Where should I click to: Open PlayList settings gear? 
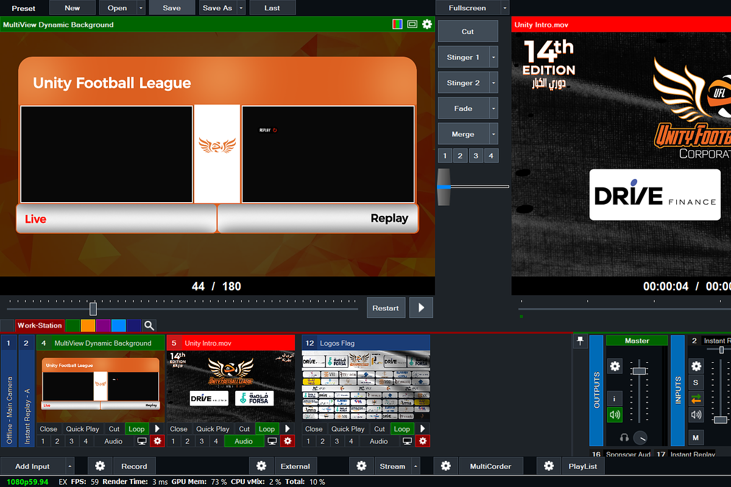549,466
